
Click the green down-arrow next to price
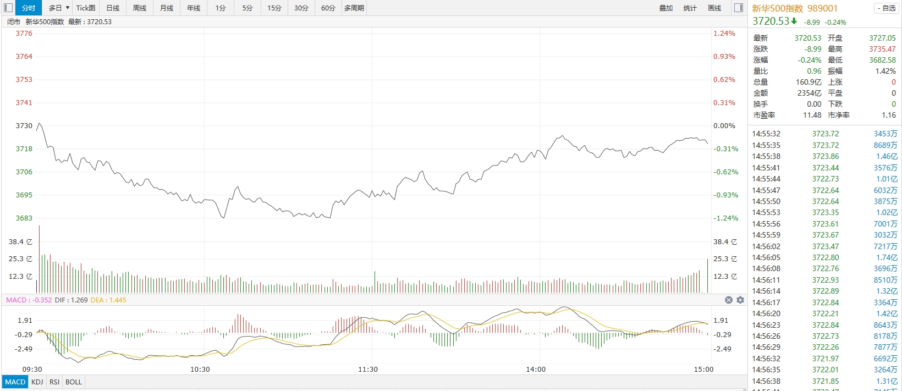[794, 21]
